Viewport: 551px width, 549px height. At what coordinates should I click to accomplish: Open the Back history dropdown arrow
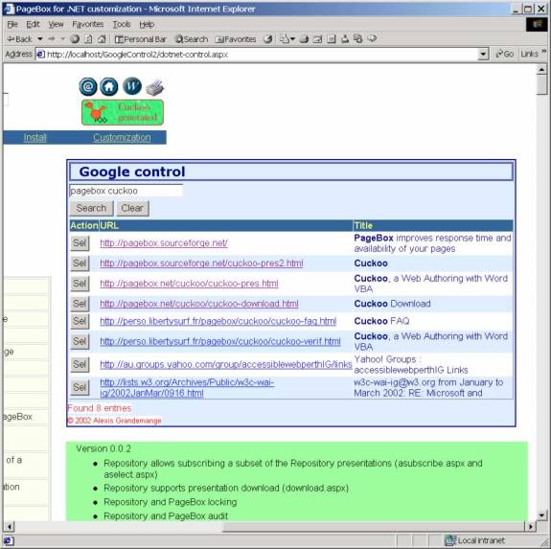click(x=40, y=39)
